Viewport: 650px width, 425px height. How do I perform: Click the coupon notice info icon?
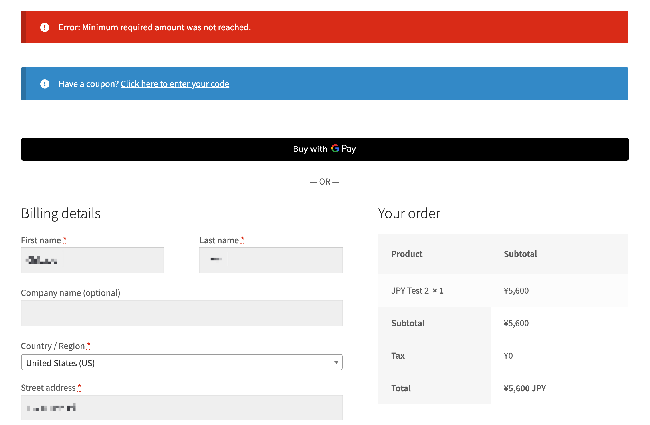pos(45,84)
